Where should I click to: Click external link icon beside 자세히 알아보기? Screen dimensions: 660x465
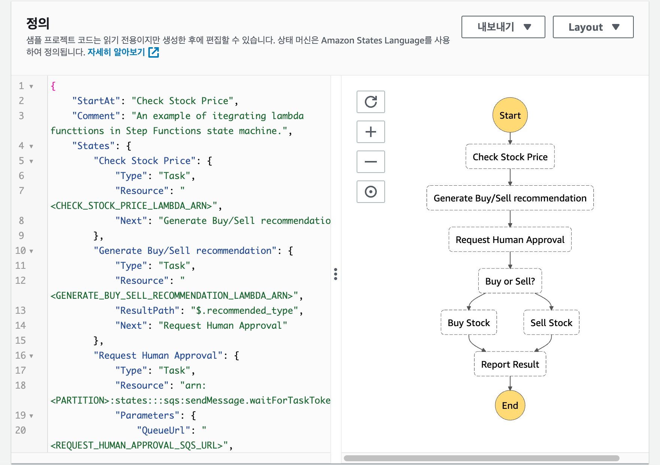[154, 52]
